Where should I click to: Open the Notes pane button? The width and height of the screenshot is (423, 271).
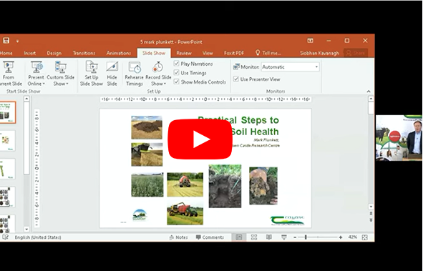(178, 237)
